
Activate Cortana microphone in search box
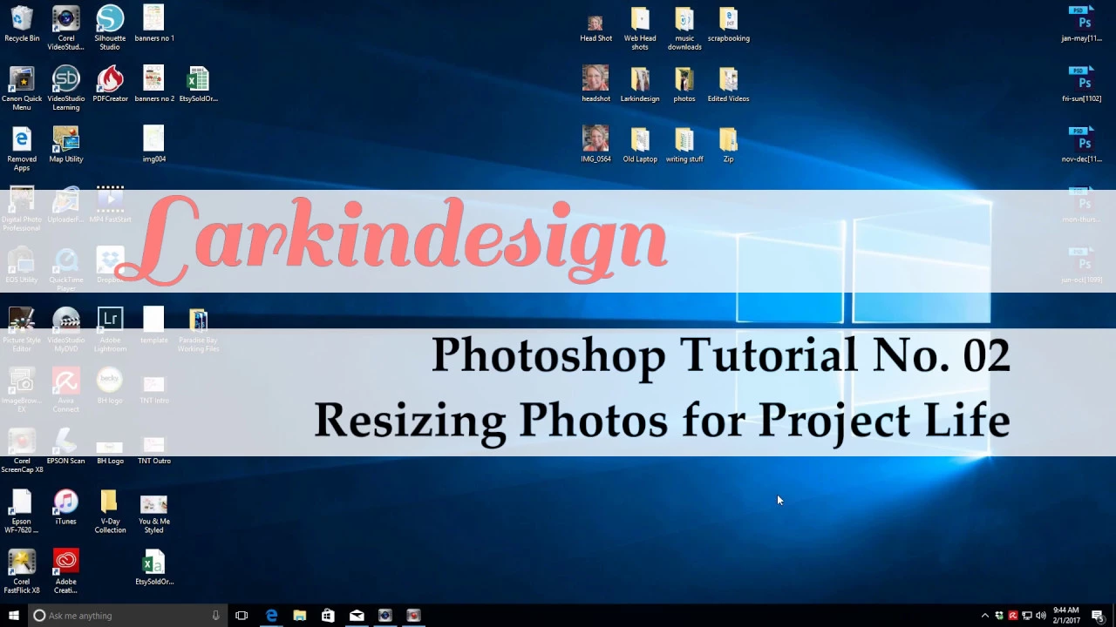click(x=215, y=616)
